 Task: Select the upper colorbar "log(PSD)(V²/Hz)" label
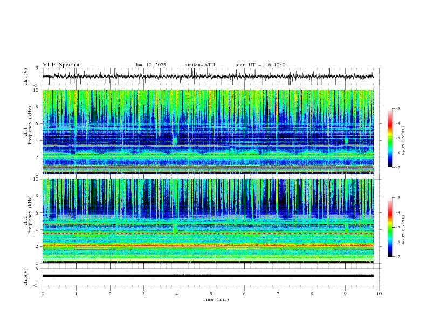pyautogui.click(x=403, y=141)
